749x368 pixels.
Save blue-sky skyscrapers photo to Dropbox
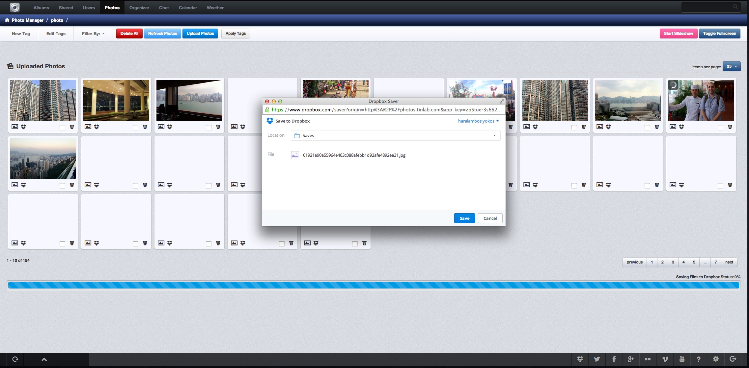tap(23, 127)
